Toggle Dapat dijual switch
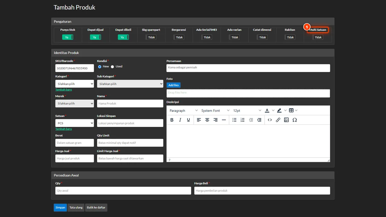This screenshot has width=386, height=217. tap(95, 37)
